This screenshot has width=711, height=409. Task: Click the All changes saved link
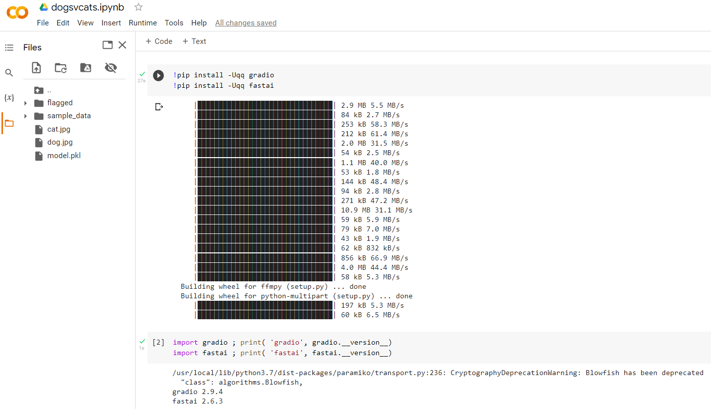(x=246, y=23)
